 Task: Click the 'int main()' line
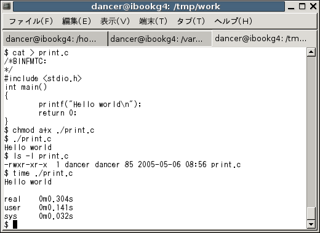(26, 87)
